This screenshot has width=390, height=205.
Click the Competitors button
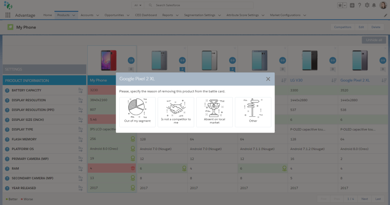[x=342, y=27]
